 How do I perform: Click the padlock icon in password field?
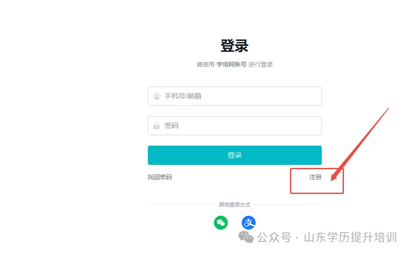point(157,126)
